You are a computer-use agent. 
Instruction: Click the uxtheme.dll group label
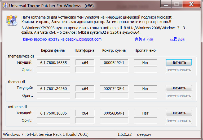pyautogui.click(x=17, y=107)
